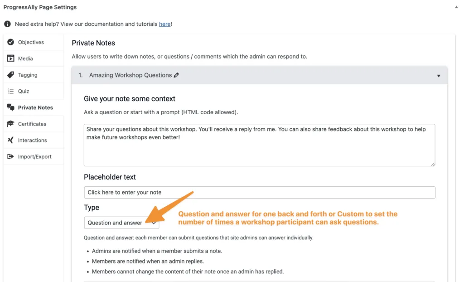Open the Type dropdown showing Question and answer
Screen dimensions: 464x282
(121, 223)
